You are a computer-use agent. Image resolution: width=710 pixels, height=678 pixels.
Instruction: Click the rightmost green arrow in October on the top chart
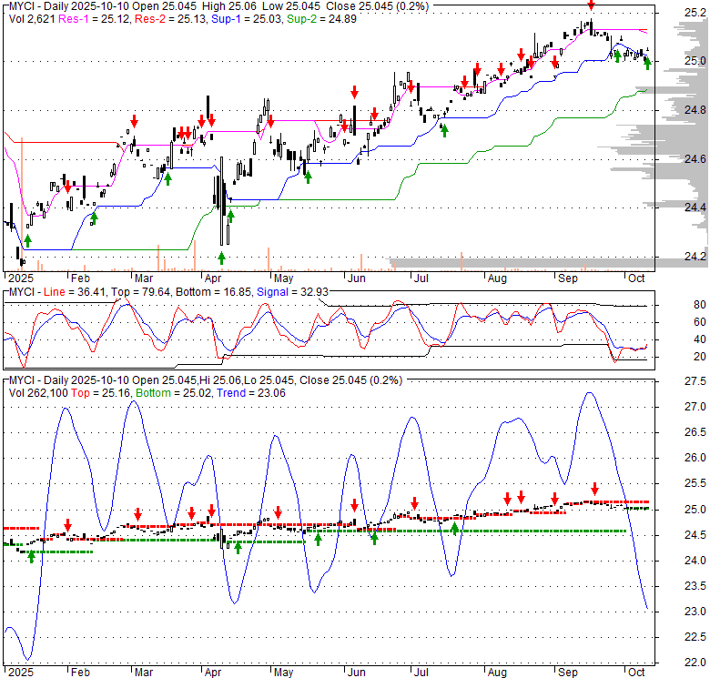click(647, 62)
